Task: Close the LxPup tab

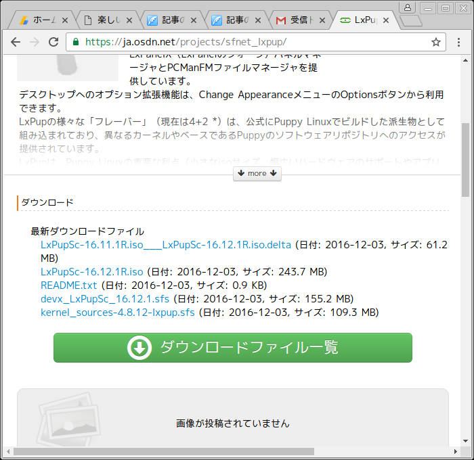Action: click(x=386, y=20)
